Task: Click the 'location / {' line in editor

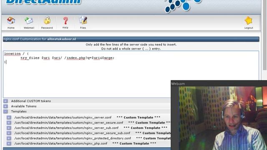Action: tap(16, 54)
